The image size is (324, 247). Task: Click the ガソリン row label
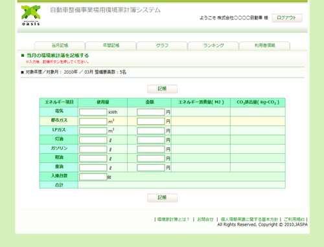(59, 148)
